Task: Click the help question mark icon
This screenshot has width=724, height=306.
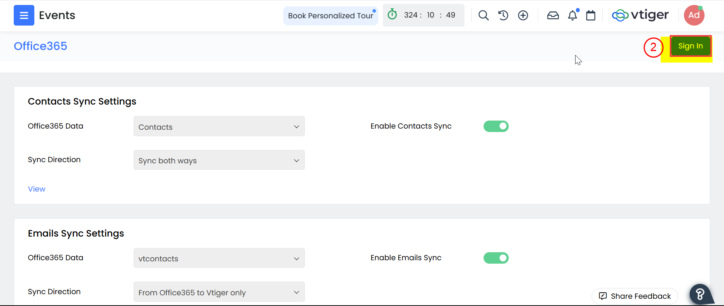Action: tap(700, 294)
